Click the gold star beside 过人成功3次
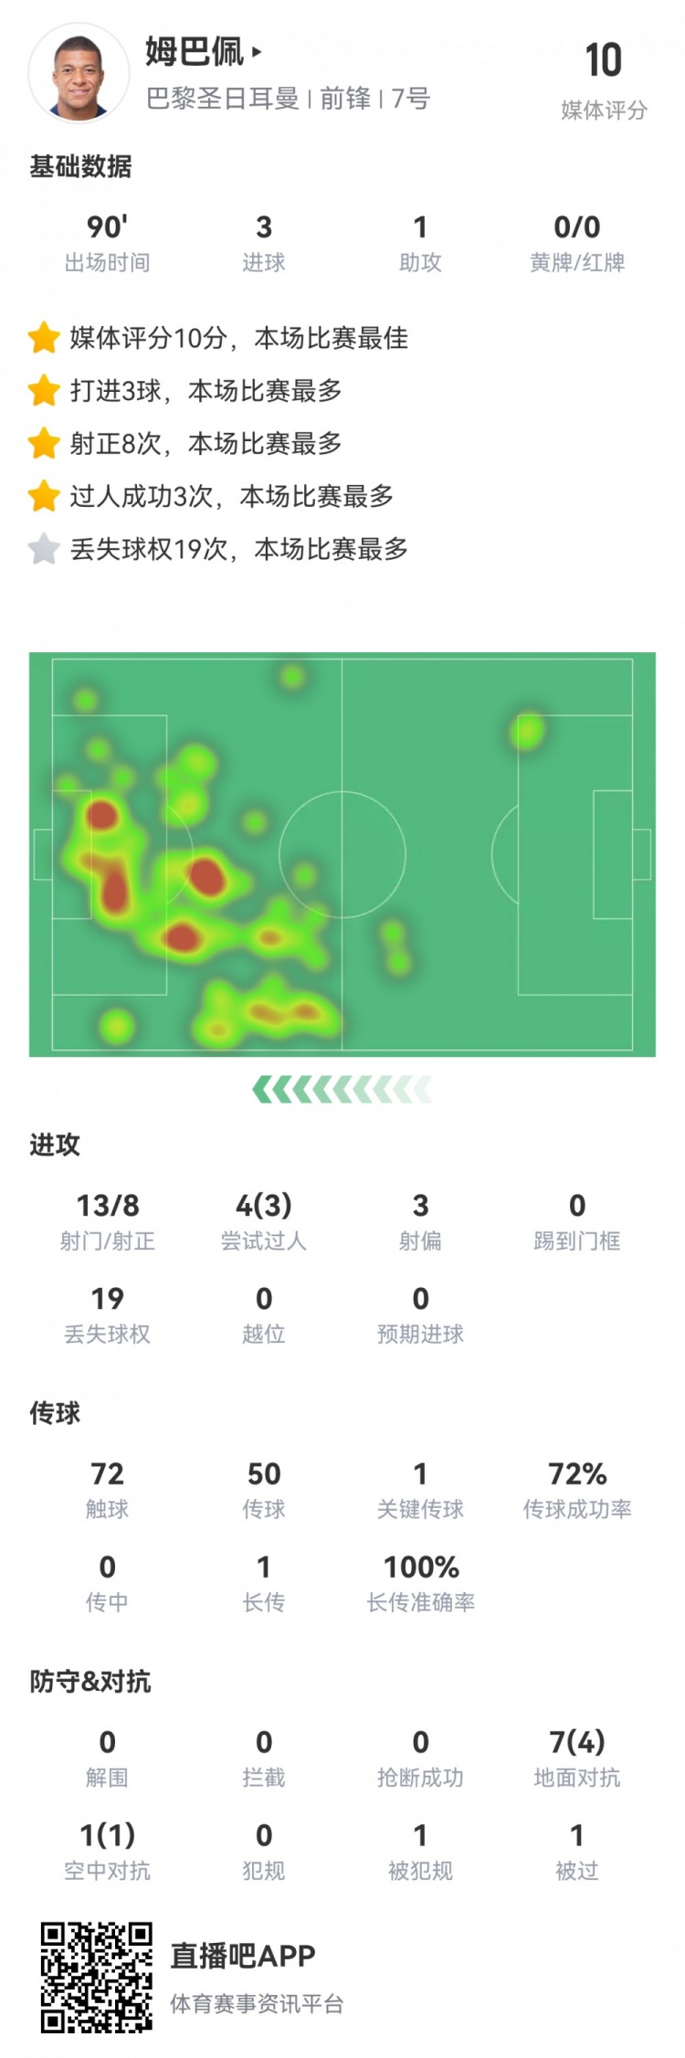The height and width of the screenshot is (2058, 685). coord(44,497)
